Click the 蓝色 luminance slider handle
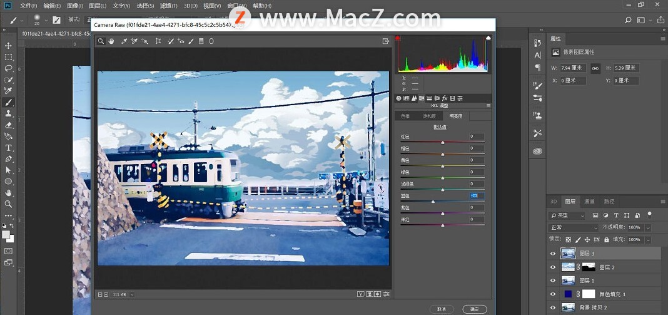The width and height of the screenshot is (668, 315). (x=433, y=202)
